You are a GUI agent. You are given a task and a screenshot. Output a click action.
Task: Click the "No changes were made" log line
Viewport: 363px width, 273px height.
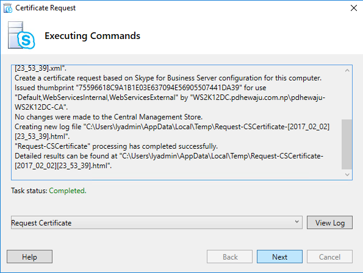click(109, 117)
